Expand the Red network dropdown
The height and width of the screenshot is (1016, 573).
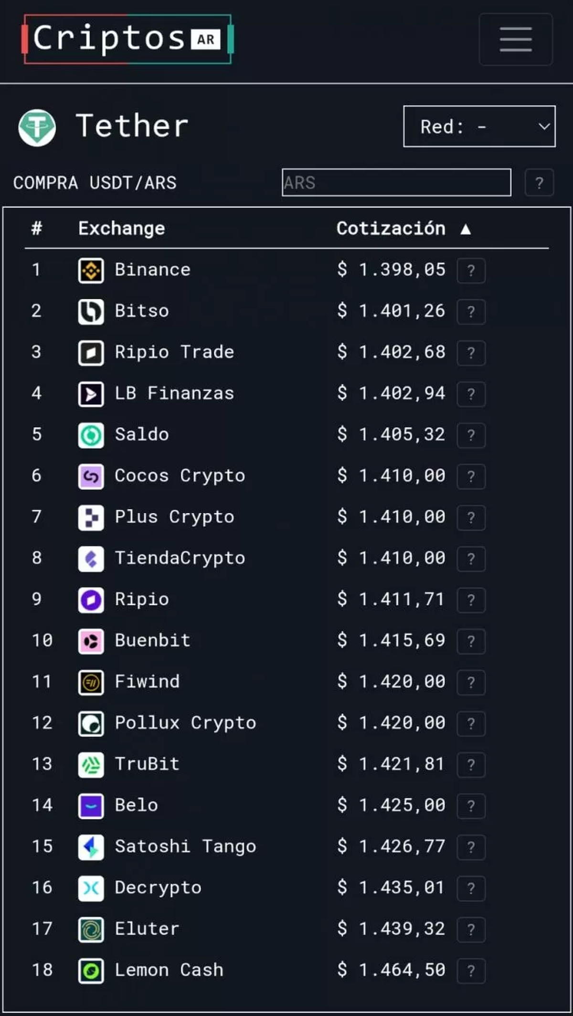coord(479,127)
